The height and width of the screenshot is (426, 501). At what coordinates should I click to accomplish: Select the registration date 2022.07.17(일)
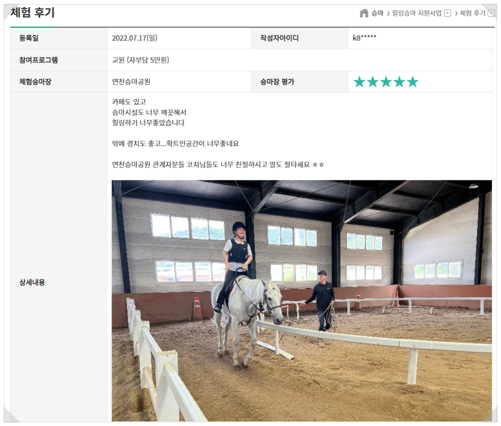(x=135, y=38)
